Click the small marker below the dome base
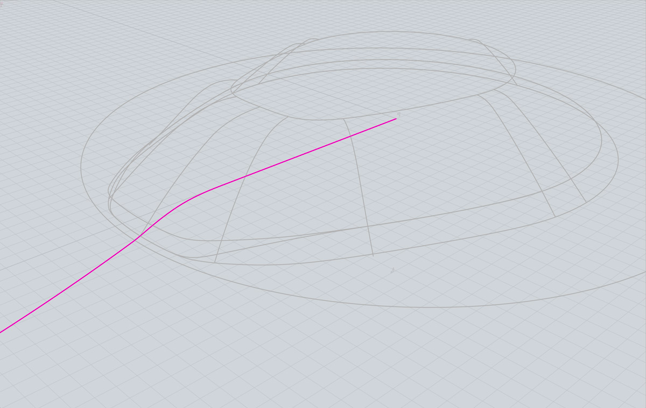Viewport: 646px width, 408px height. point(392,270)
